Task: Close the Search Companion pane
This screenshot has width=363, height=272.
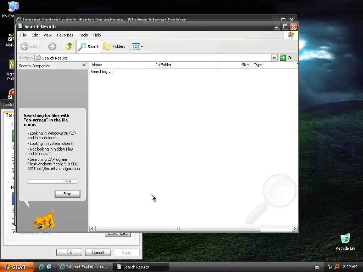Action: tap(84, 65)
